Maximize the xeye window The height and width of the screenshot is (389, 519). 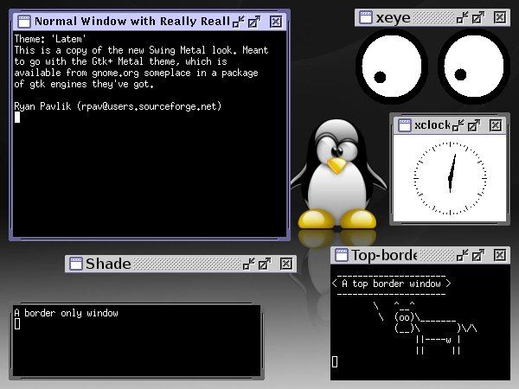[x=478, y=17]
